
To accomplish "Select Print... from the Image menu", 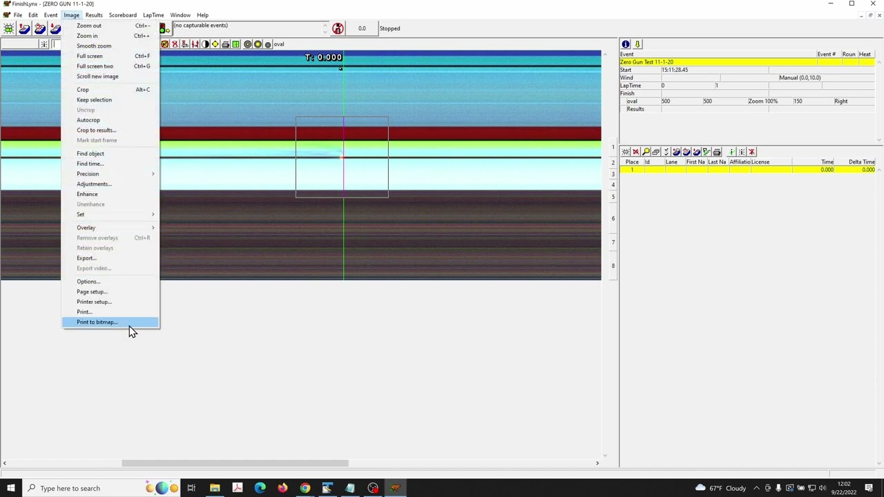I will click(x=110, y=312).
